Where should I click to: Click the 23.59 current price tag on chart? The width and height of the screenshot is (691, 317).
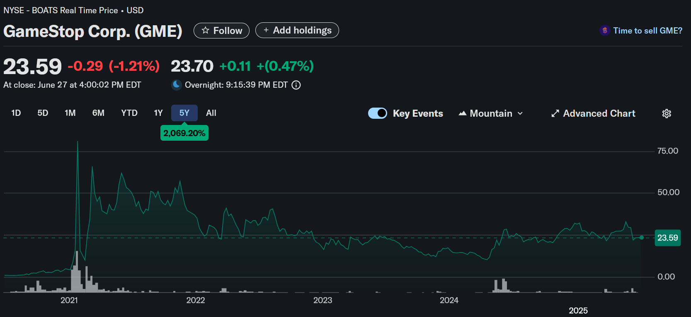(667, 238)
